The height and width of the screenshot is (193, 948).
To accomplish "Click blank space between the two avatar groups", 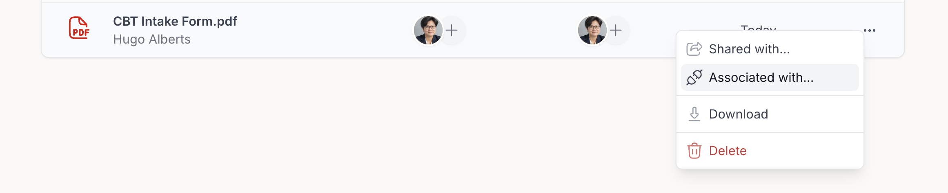I will click(x=521, y=30).
